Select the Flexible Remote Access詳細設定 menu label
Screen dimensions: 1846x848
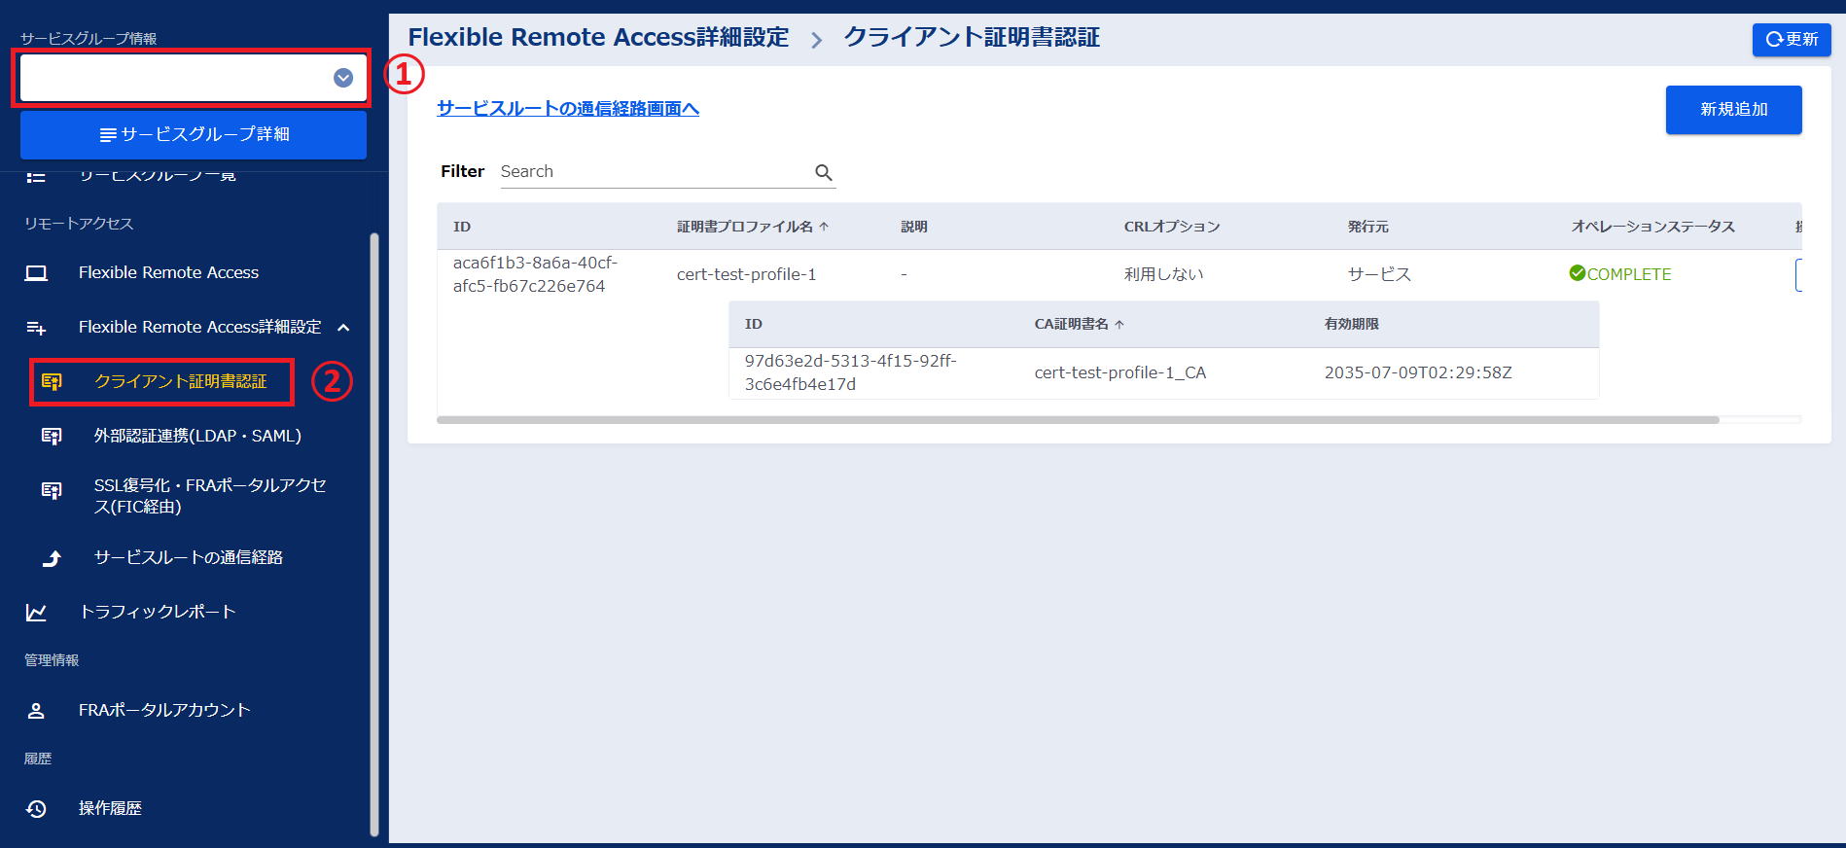(x=199, y=328)
